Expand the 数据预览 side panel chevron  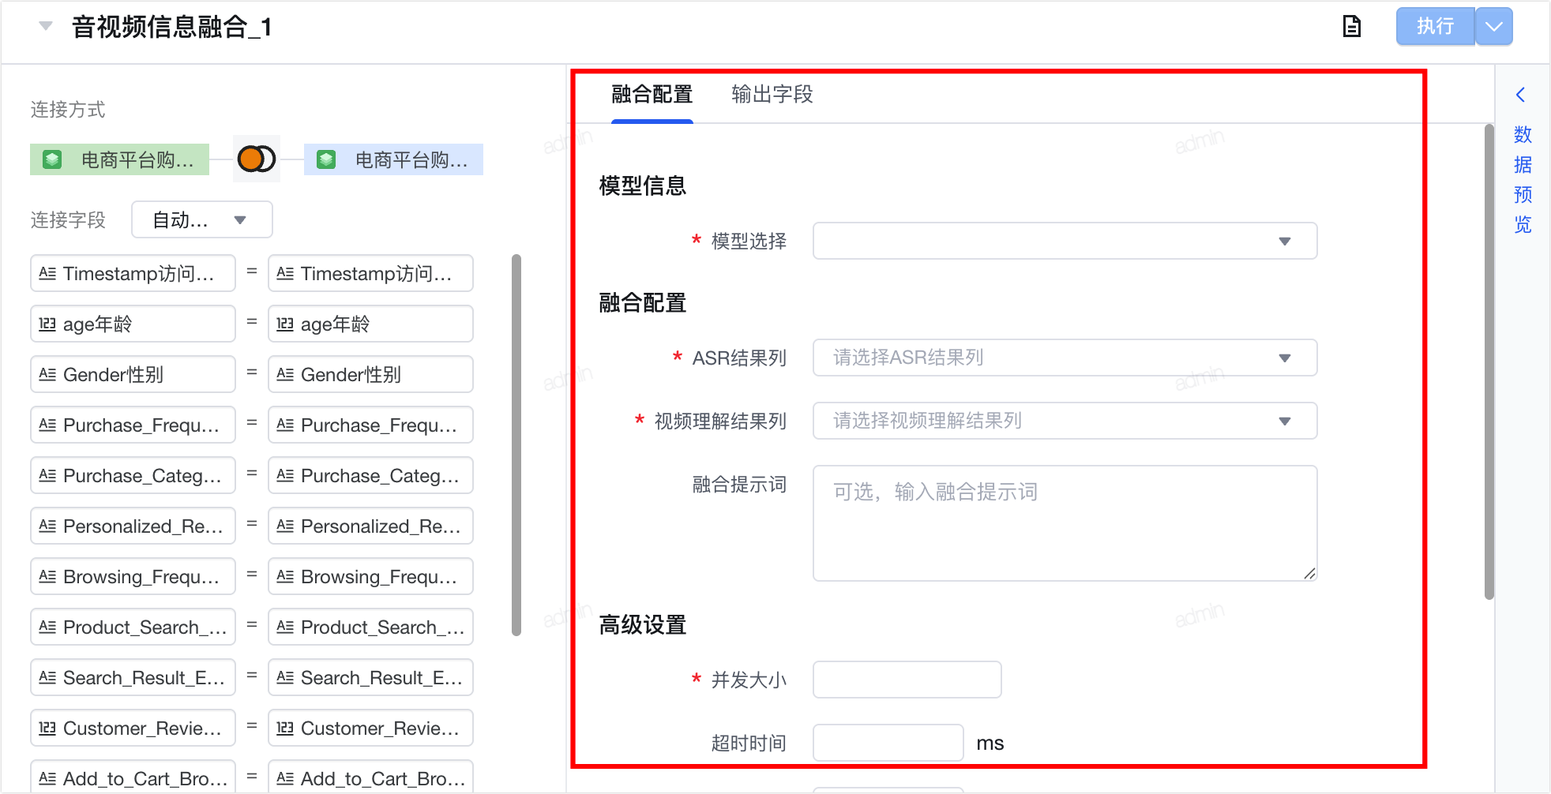tap(1521, 95)
